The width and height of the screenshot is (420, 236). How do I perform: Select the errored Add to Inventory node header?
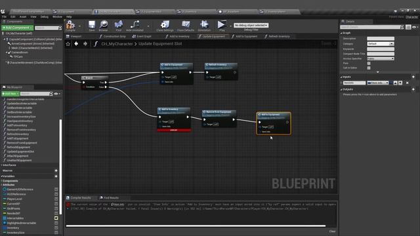pyautogui.click(x=174, y=111)
